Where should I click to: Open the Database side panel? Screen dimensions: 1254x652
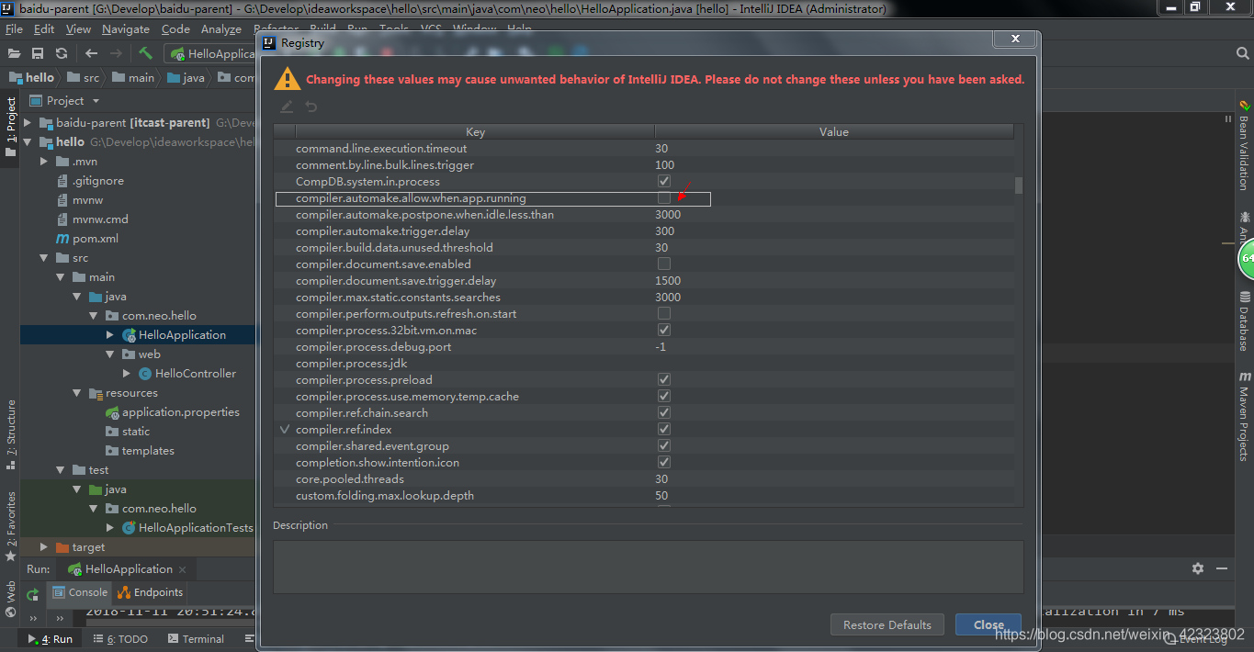1245,322
